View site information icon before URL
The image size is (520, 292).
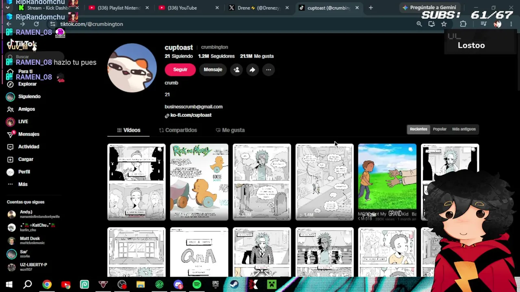coord(52,24)
